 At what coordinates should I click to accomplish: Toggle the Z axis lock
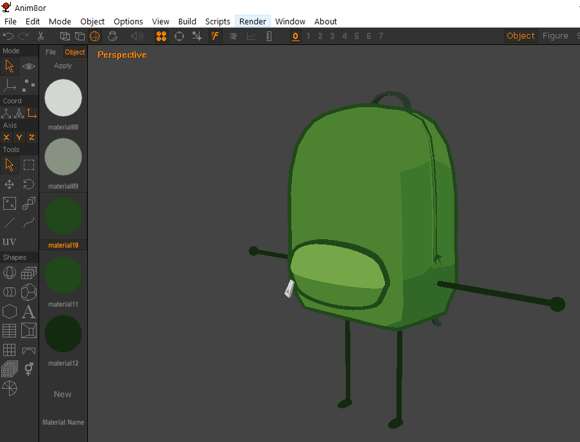[31, 137]
